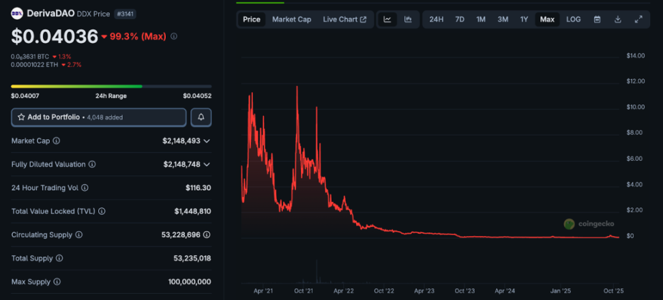Image resolution: width=663 pixels, height=300 pixels.
Task: Select the 7D time range
Action: click(x=460, y=20)
